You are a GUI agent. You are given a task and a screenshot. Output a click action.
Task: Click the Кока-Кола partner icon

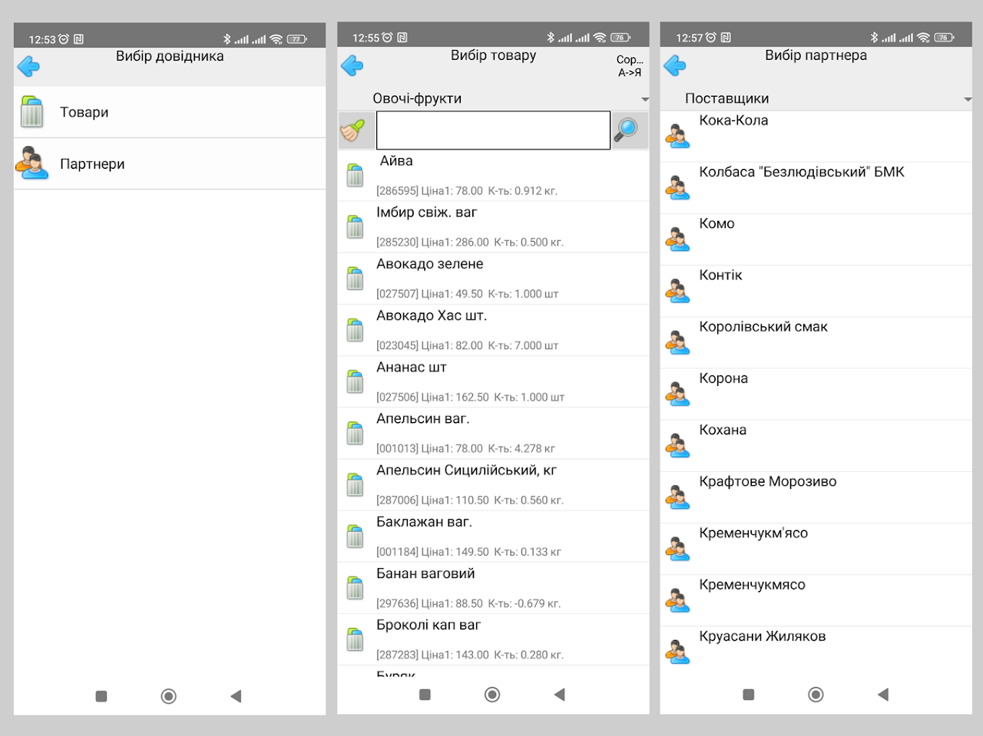click(677, 136)
